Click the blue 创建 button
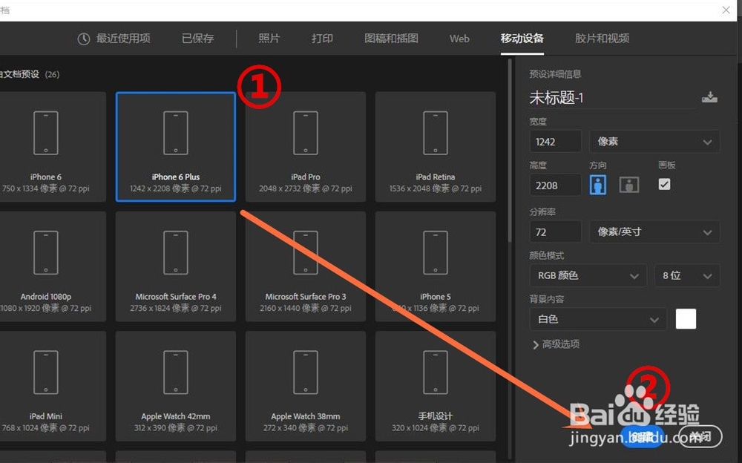 pos(643,436)
